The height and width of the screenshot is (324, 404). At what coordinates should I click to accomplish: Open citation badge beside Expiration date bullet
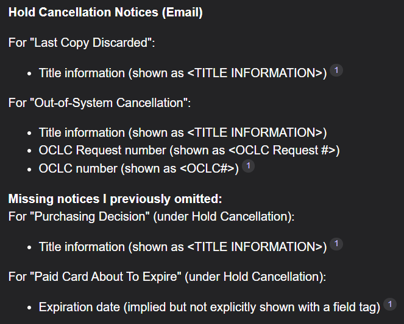[x=389, y=305]
